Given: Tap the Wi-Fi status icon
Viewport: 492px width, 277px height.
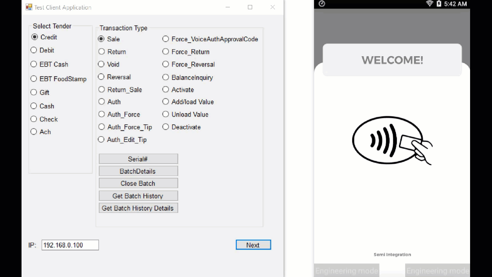Looking at the screenshot, I should 429,4.
